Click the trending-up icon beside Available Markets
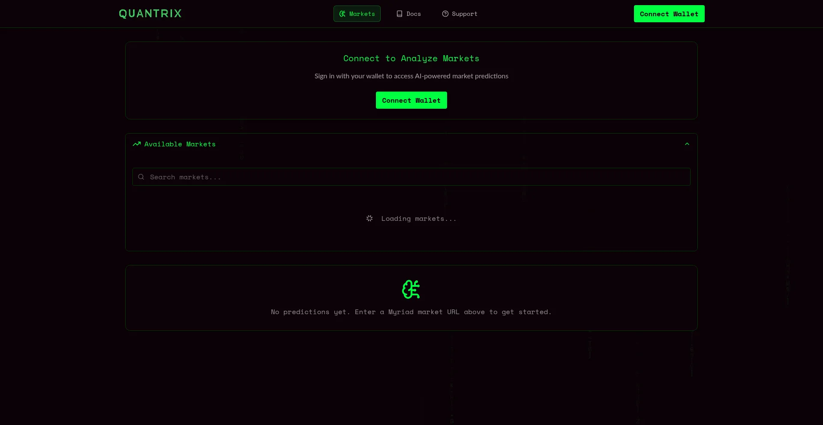The width and height of the screenshot is (823, 425). (x=137, y=144)
